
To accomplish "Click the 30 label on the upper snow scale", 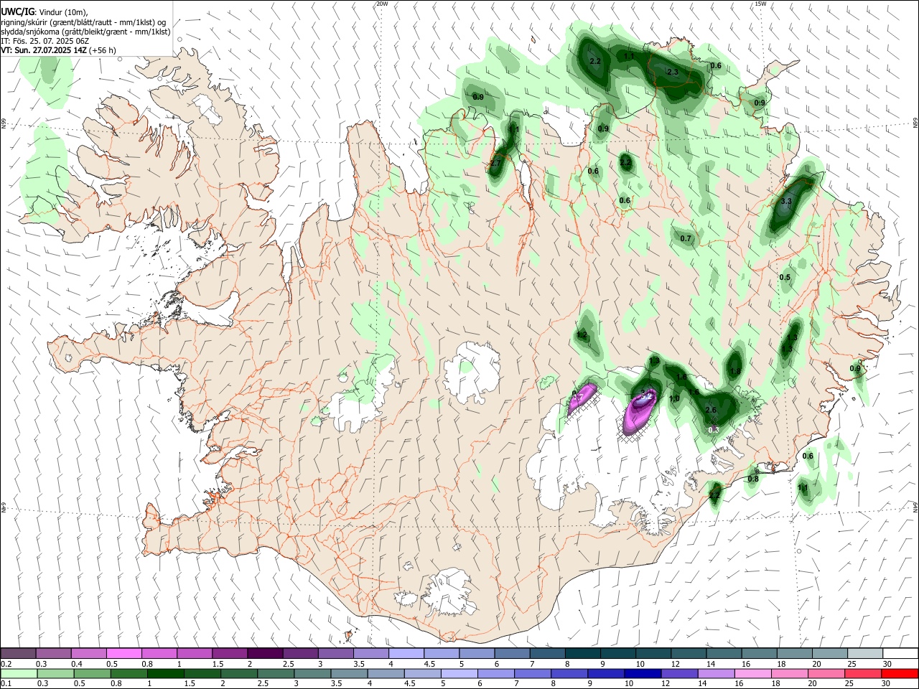I will (887, 664).
